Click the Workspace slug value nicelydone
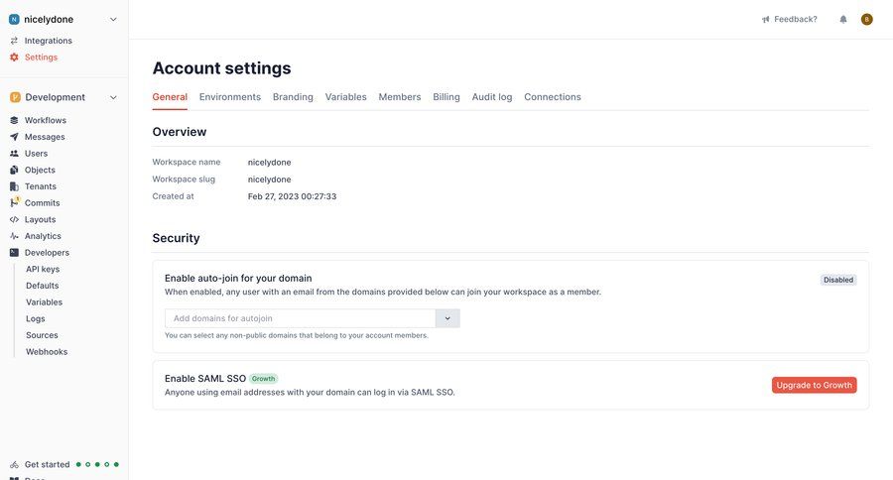 tap(269, 180)
